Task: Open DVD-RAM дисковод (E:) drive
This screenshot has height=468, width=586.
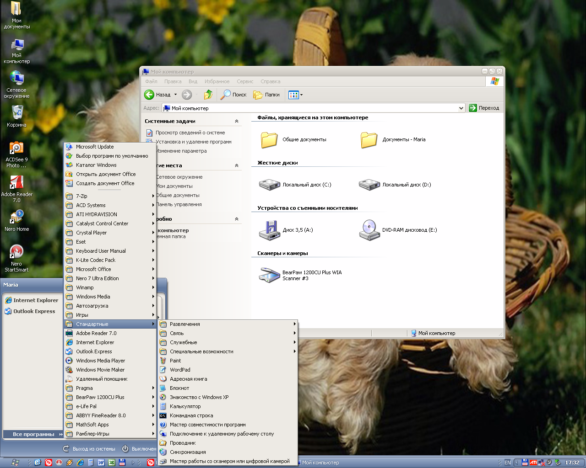Action: (398, 230)
